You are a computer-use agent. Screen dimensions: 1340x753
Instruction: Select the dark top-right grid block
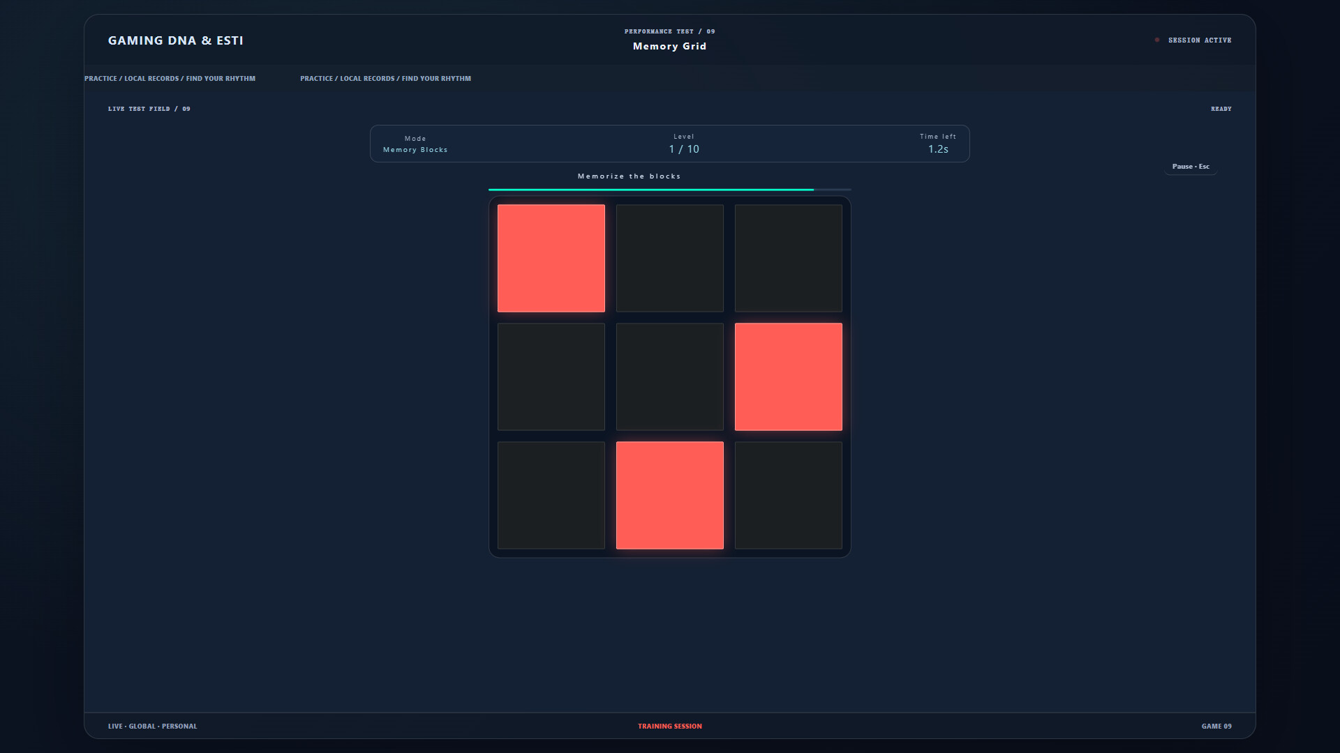pyautogui.click(x=789, y=258)
